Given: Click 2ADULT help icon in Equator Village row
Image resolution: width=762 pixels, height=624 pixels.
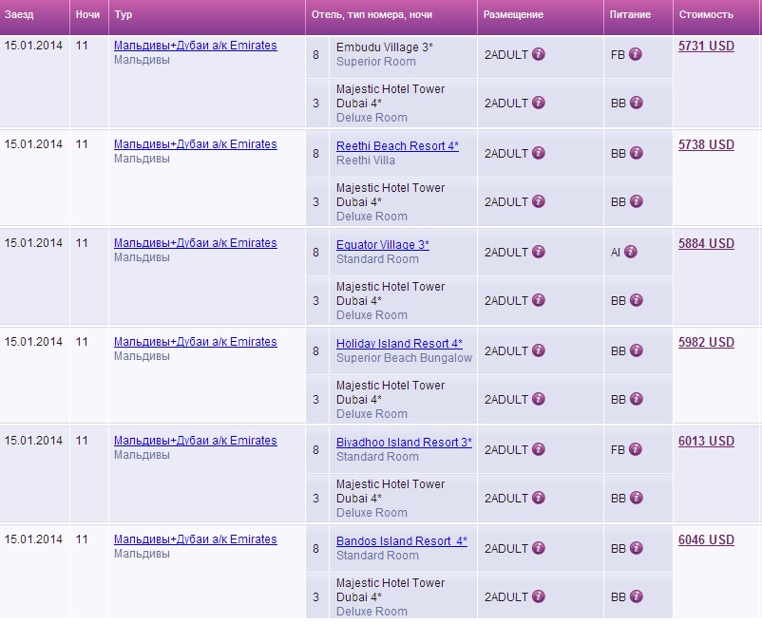Looking at the screenshot, I should tap(539, 252).
